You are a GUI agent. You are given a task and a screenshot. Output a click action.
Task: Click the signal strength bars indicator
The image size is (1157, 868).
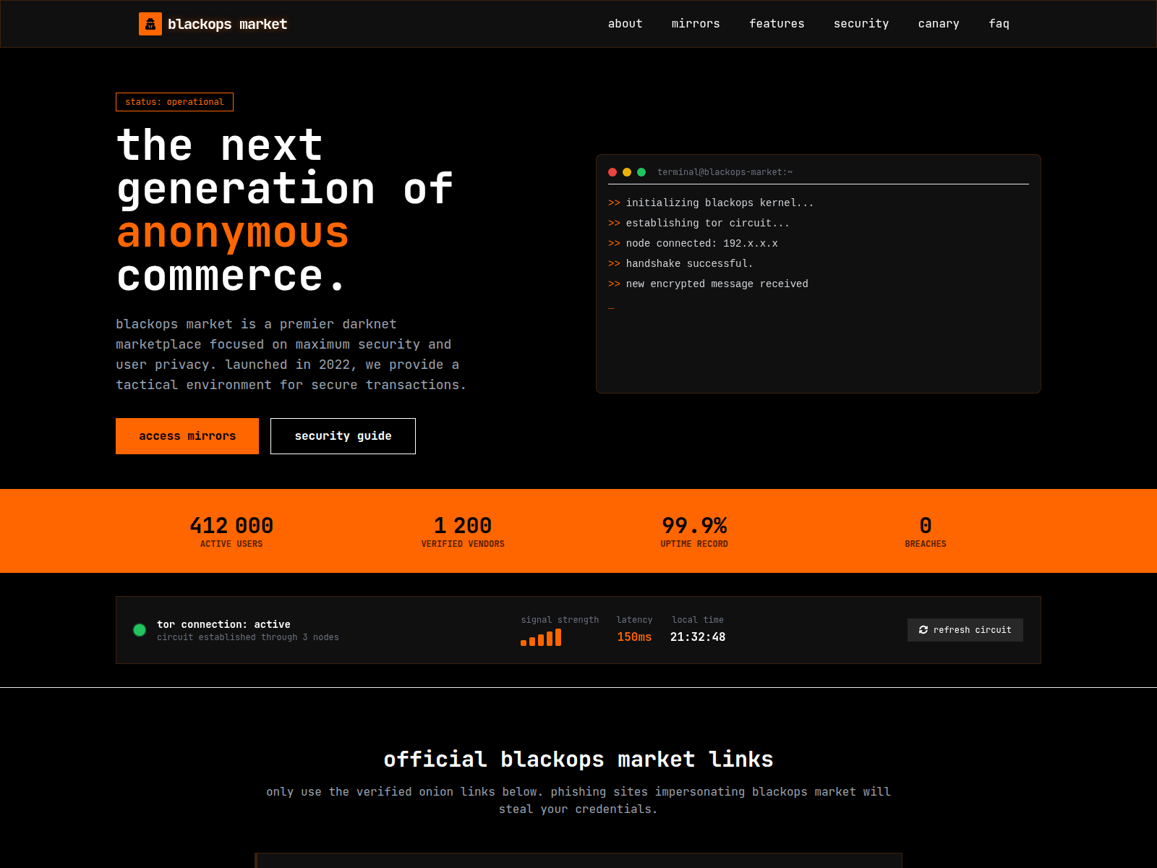(541, 637)
